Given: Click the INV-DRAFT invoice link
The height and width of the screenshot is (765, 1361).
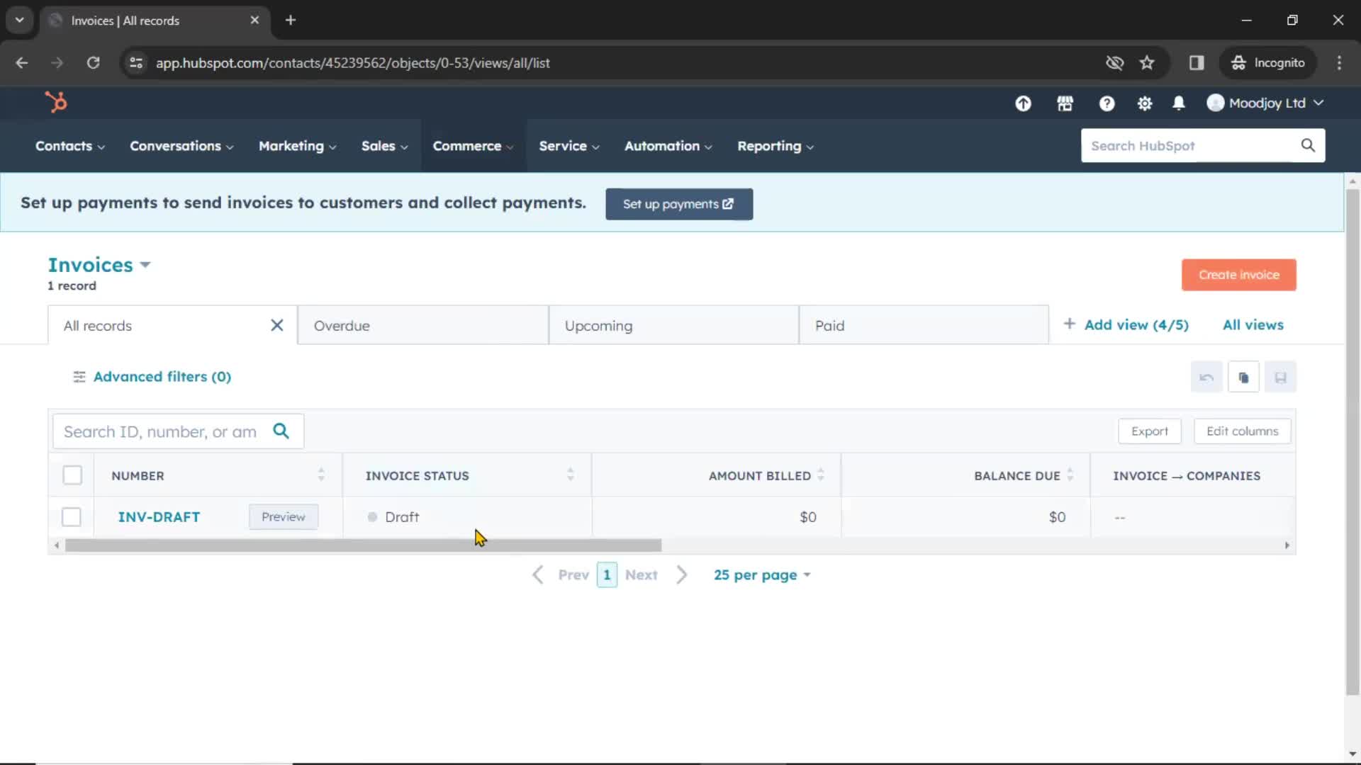Looking at the screenshot, I should [x=159, y=516].
